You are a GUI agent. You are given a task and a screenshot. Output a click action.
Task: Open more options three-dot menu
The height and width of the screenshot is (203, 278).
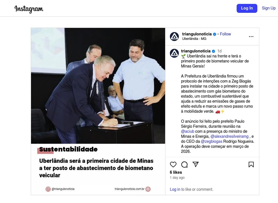point(251,37)
